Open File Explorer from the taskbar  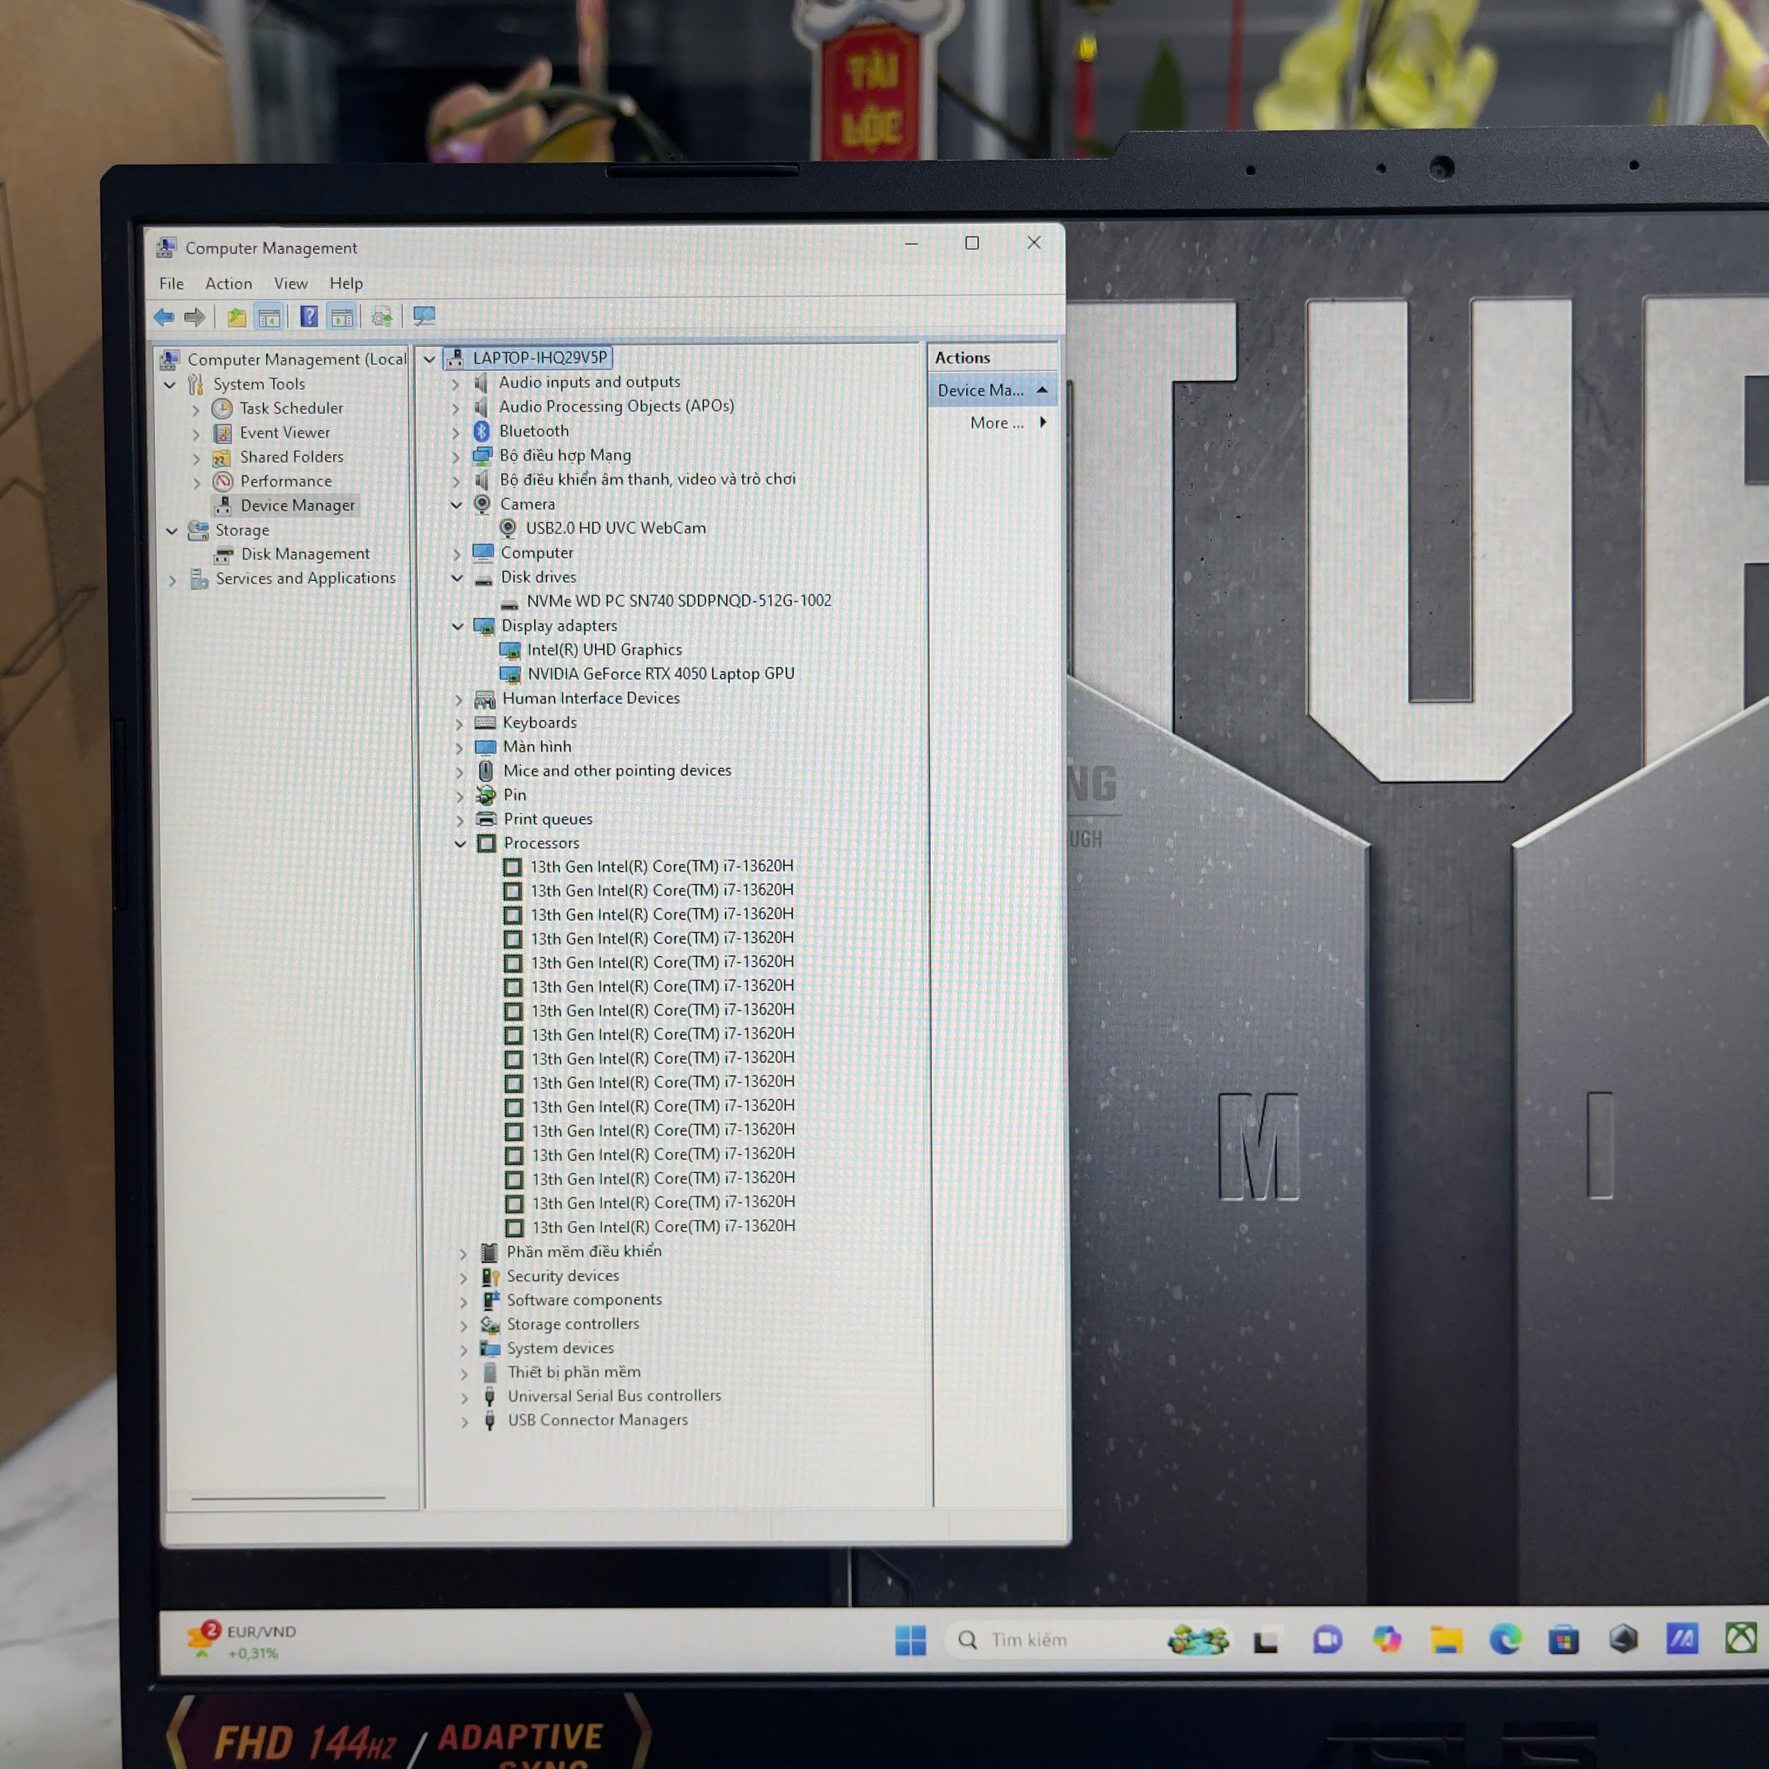click(x=1446, y=1639)
